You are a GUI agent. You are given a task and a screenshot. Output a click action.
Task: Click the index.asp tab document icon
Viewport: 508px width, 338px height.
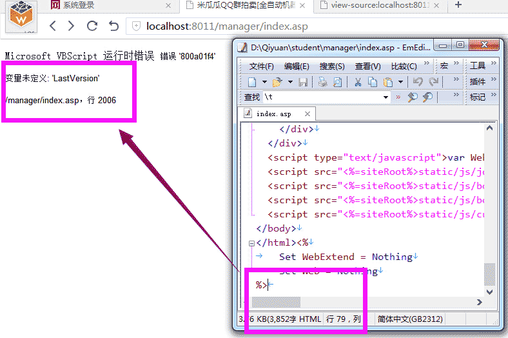(248, 113)
